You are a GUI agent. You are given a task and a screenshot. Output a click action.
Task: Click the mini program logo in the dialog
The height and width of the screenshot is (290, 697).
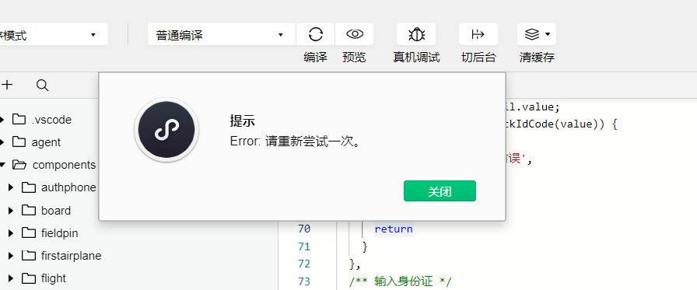(x=166, y=130)
